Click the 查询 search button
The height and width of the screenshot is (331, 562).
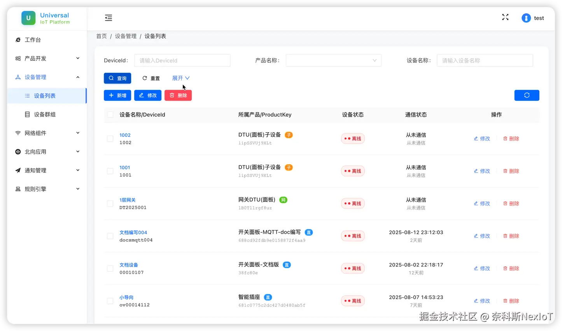tap(117, 78)
